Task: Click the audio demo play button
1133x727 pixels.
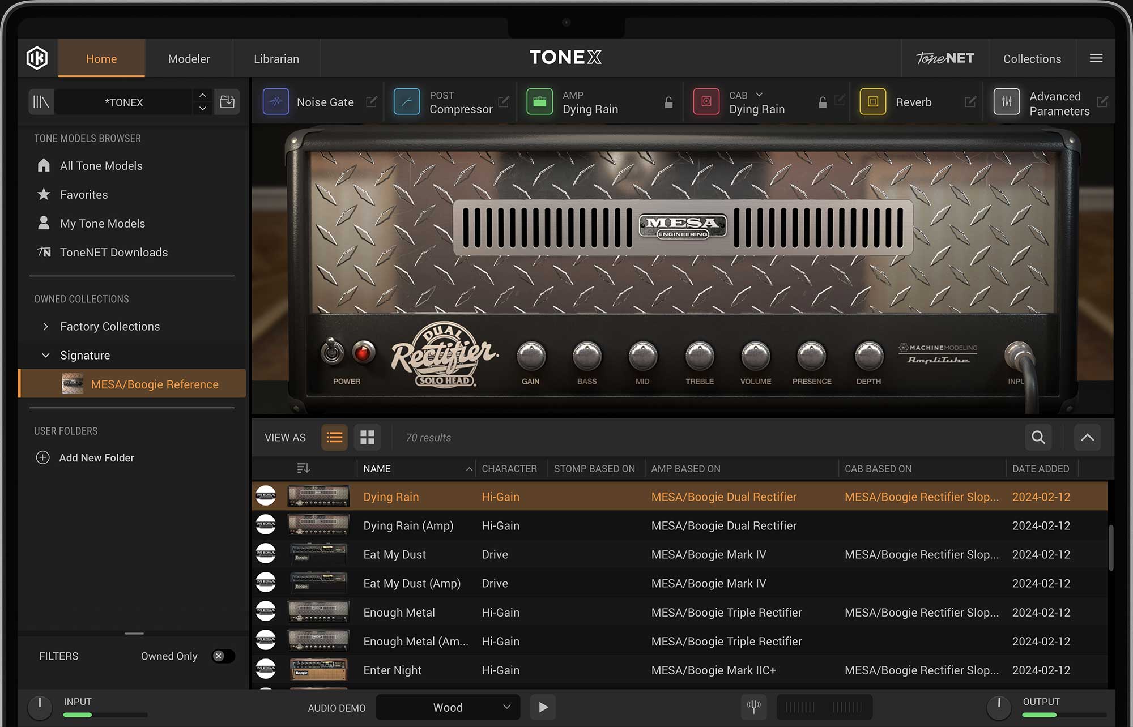Action: 542,707
